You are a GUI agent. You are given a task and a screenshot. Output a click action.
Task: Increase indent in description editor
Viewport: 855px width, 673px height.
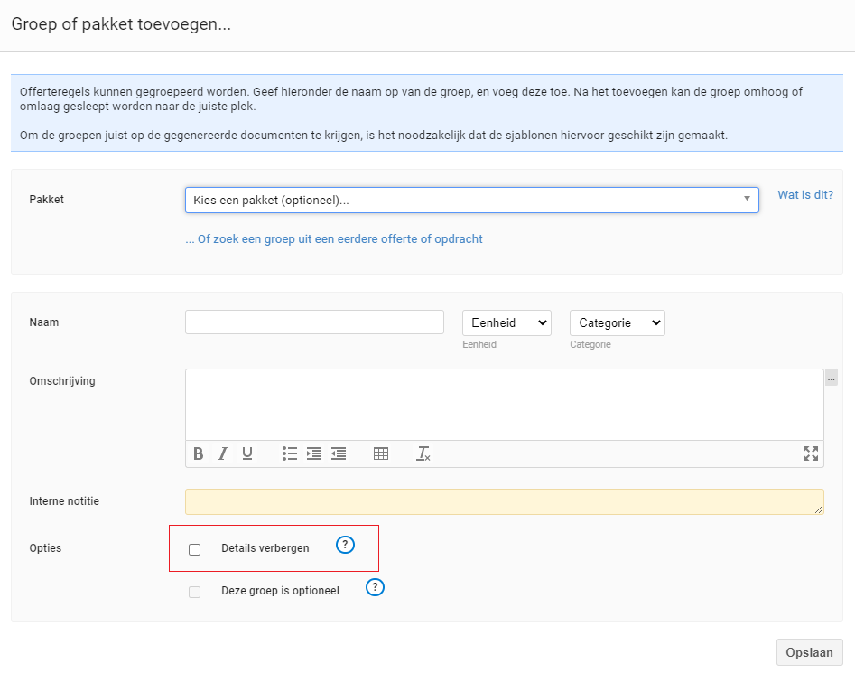tap(314, 453)
